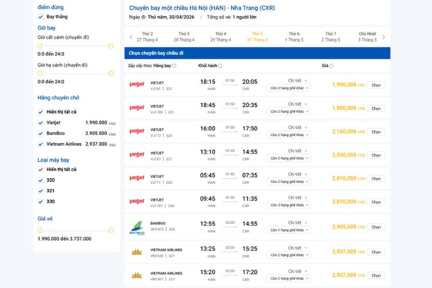The width and height of the screenshot is (432, 288).
Task: Switch to the Thứ 4 29 Tháng 4 tab
Action: [221, 37]
